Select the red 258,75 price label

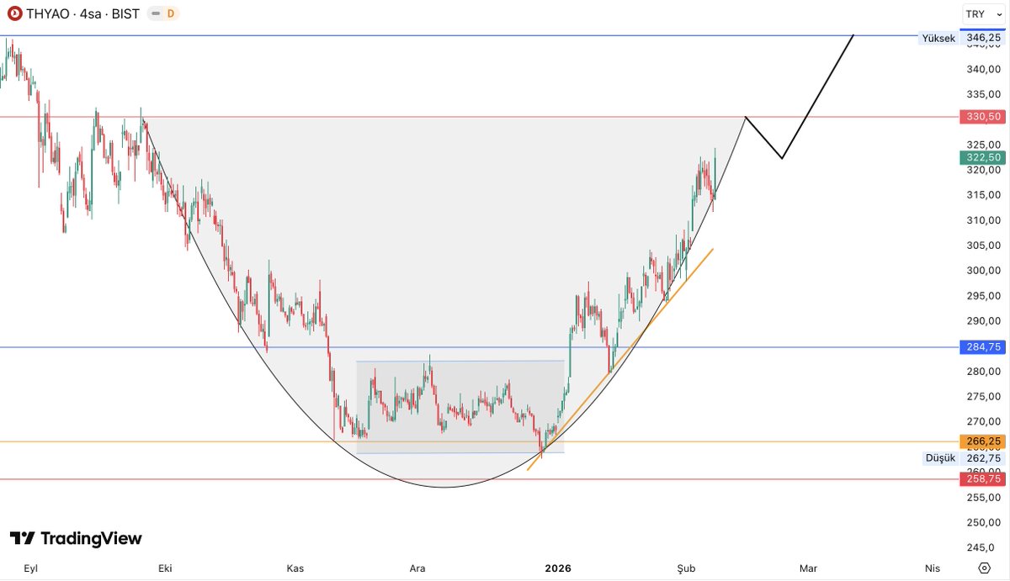point(983,478)
